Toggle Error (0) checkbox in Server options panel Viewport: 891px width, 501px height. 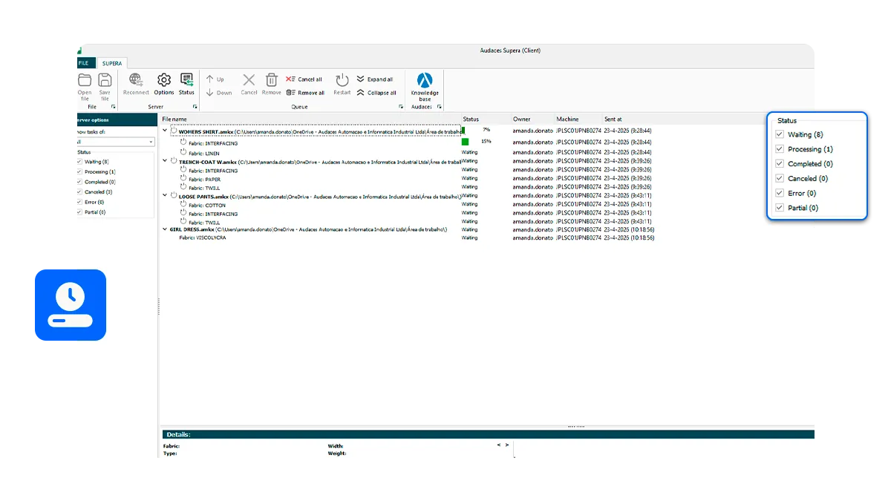pos(79,202)
